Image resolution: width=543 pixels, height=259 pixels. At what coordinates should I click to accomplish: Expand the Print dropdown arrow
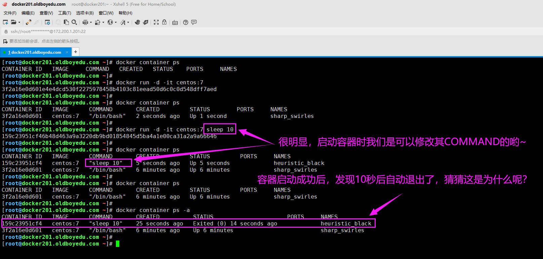[91, 23]
